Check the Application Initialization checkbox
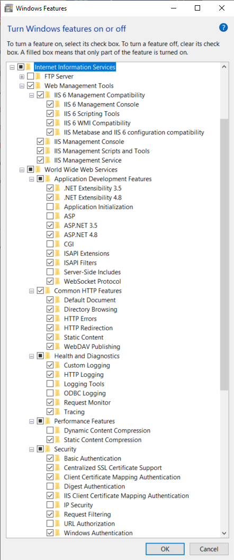Viewport: 234px width, 560px height. (x=50, y=207)
